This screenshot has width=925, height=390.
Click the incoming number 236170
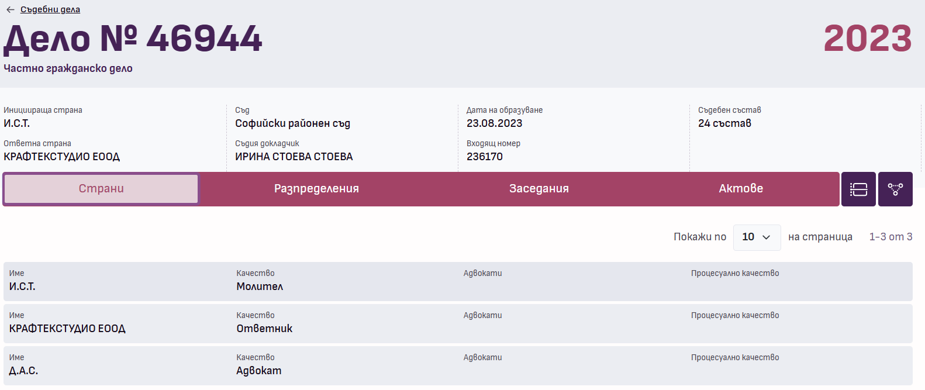tap(484, 157)
